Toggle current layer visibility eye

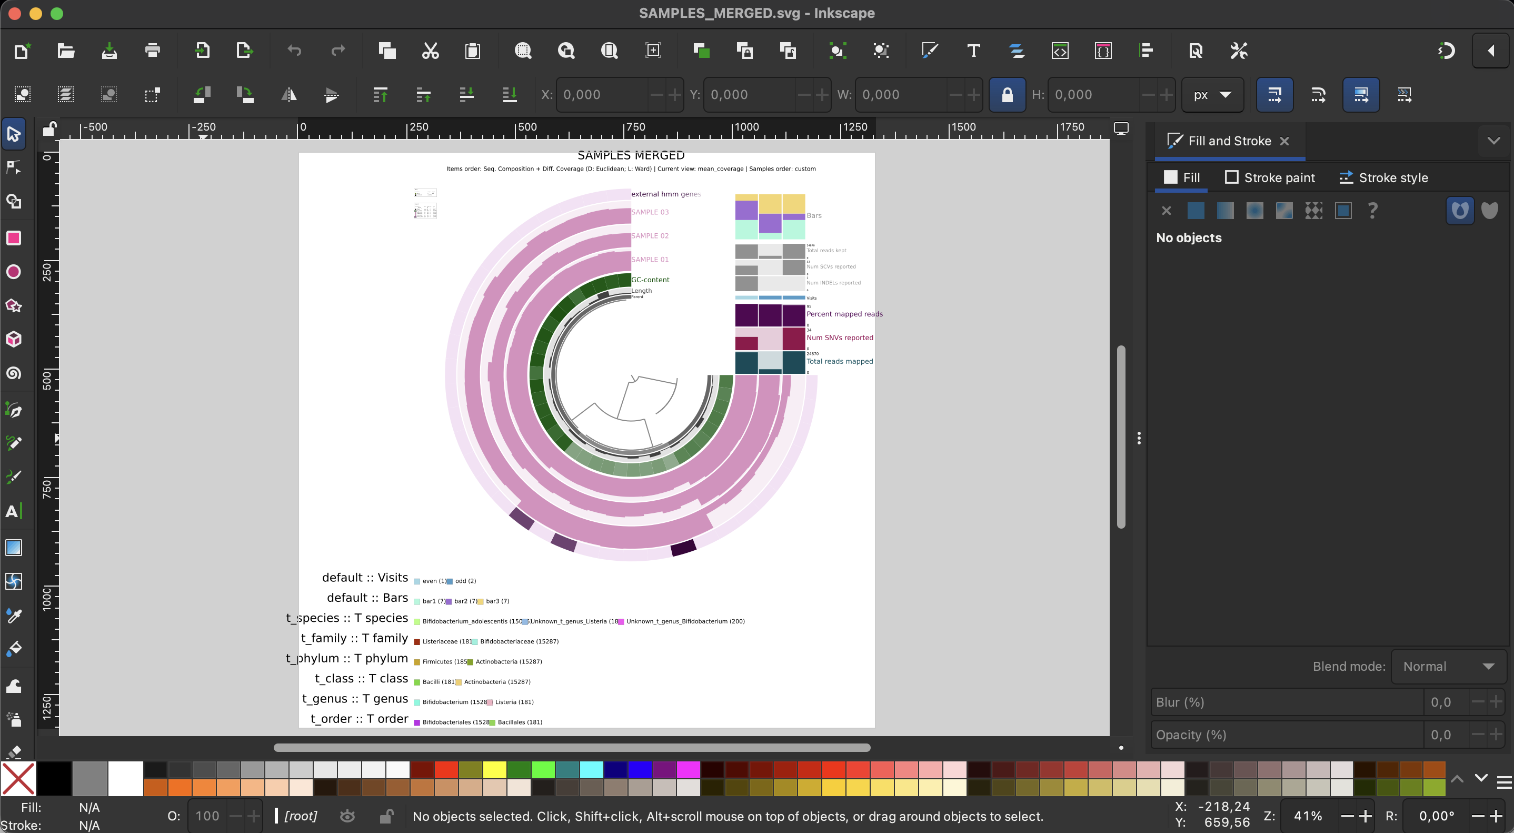pyautogui.click(x=347, y=816)
